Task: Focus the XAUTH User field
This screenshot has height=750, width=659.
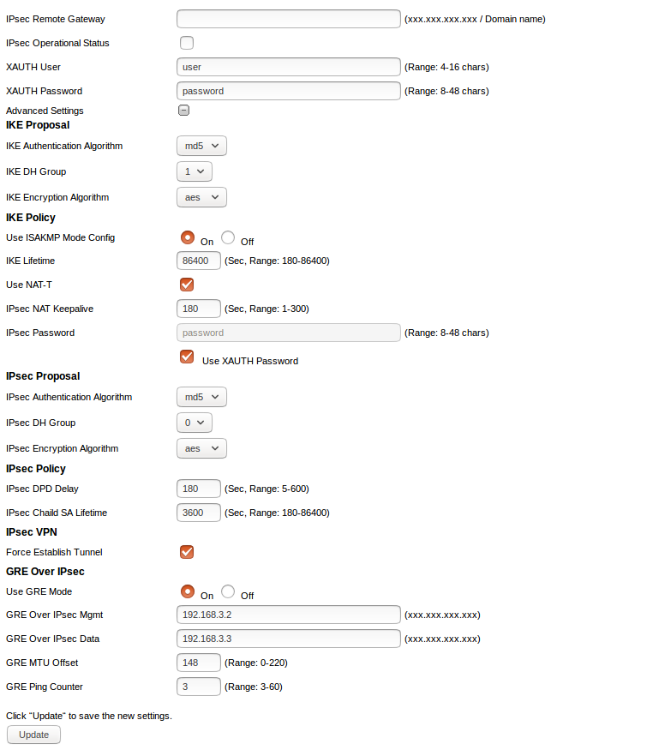Action: click(x=288, y=67)
